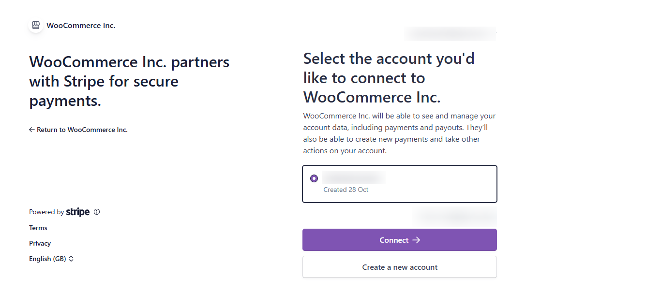Click the WooCommerce Inc. name in the header
The height and width of the screenshot is (307, 661).
(80, 25)
